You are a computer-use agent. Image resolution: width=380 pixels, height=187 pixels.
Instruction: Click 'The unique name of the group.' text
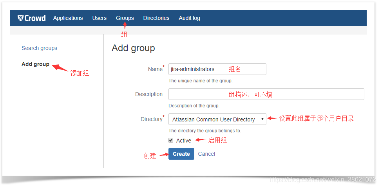tap(201, 81)
